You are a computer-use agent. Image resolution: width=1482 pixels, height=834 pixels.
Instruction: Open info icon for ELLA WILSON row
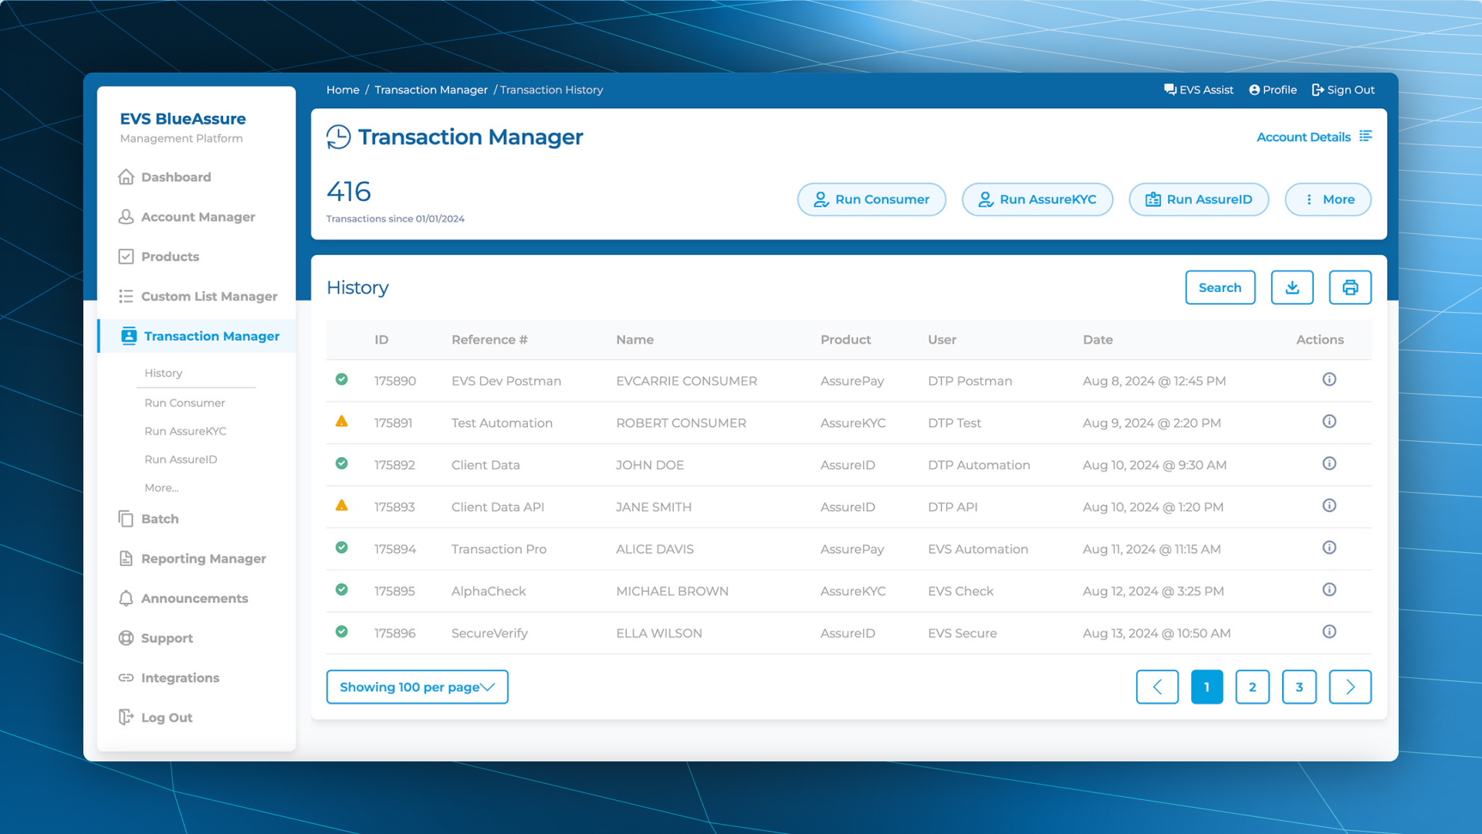click(1329, 632)
